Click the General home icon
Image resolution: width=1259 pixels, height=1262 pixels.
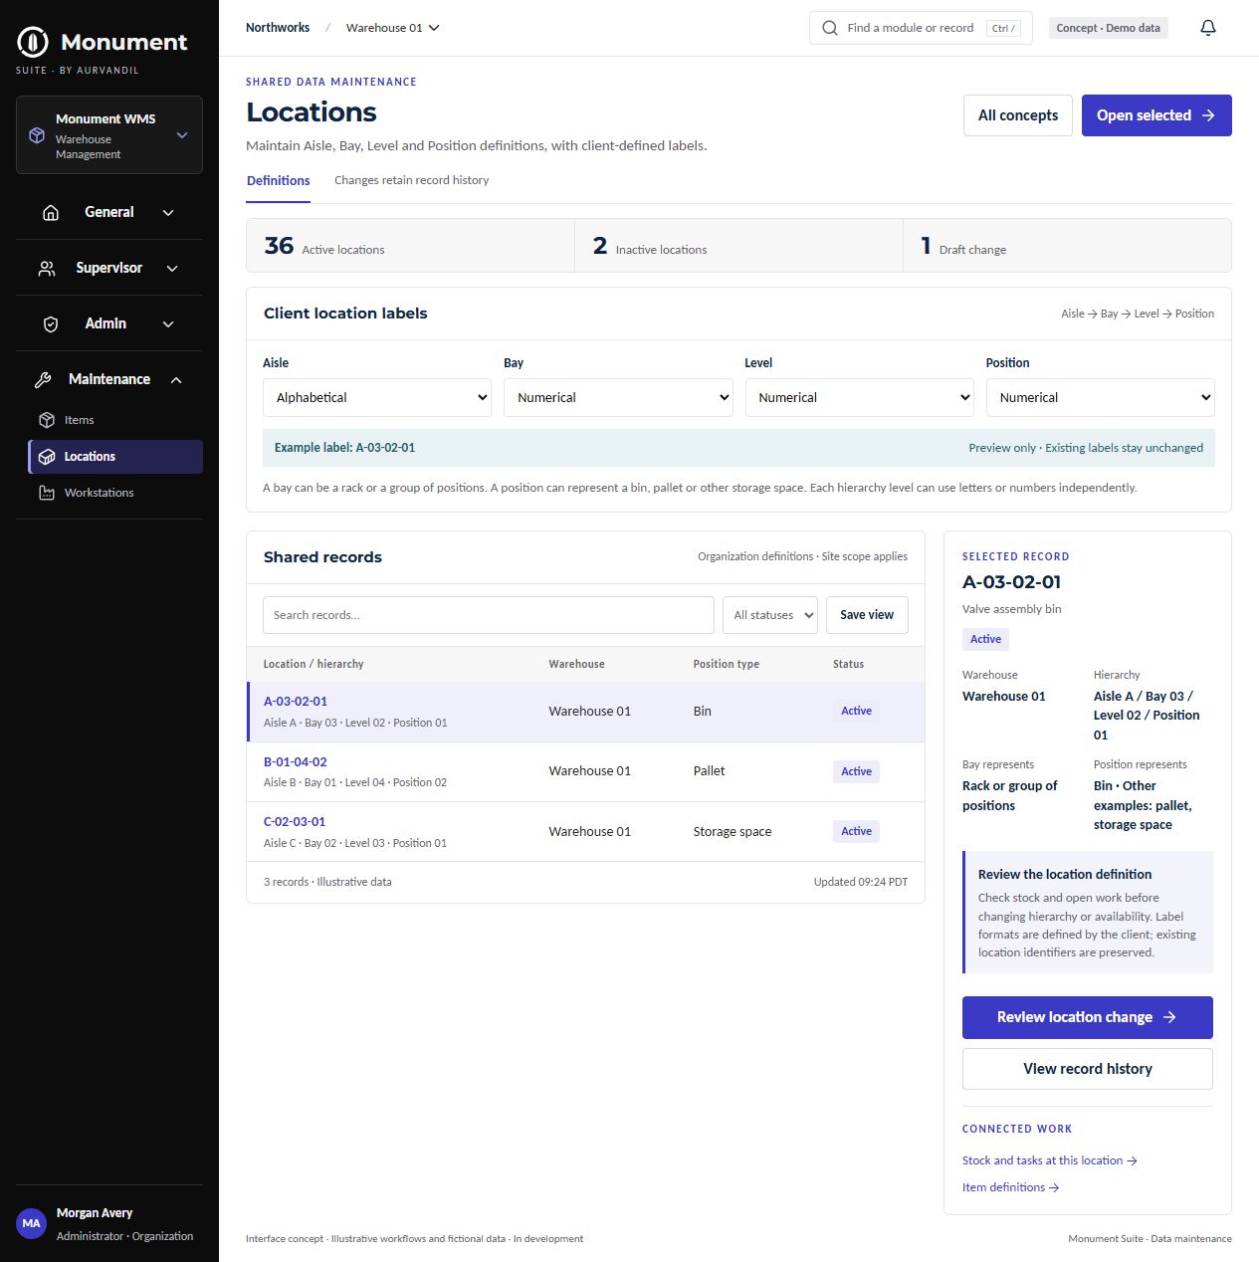click(51, 212)
